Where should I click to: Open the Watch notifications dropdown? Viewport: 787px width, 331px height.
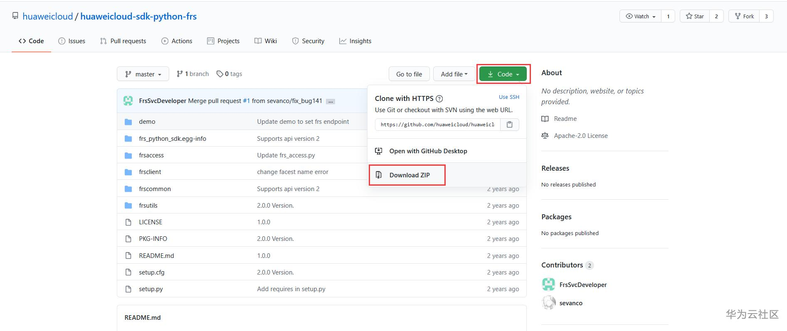640,16
